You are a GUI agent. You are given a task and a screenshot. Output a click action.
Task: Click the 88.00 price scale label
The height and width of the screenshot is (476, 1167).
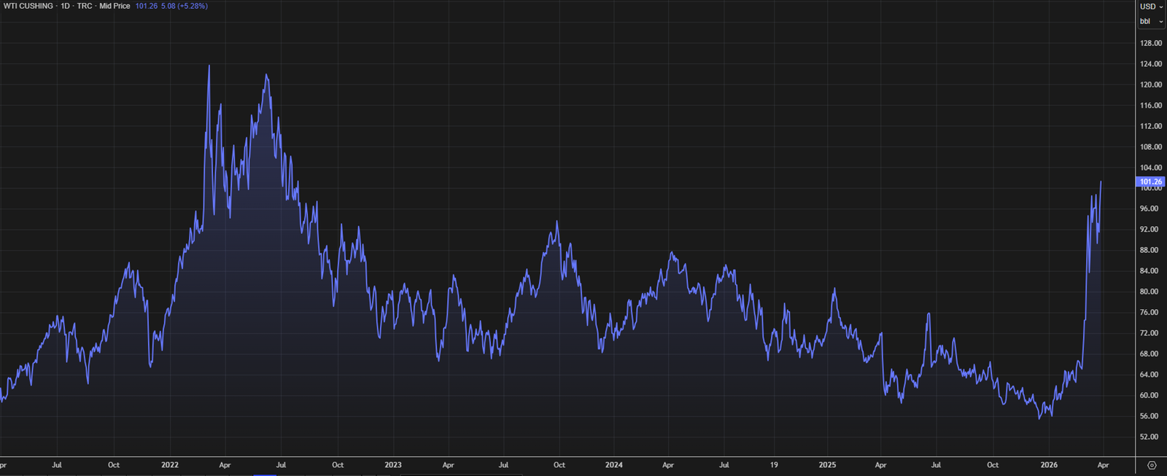[1149, 250]
